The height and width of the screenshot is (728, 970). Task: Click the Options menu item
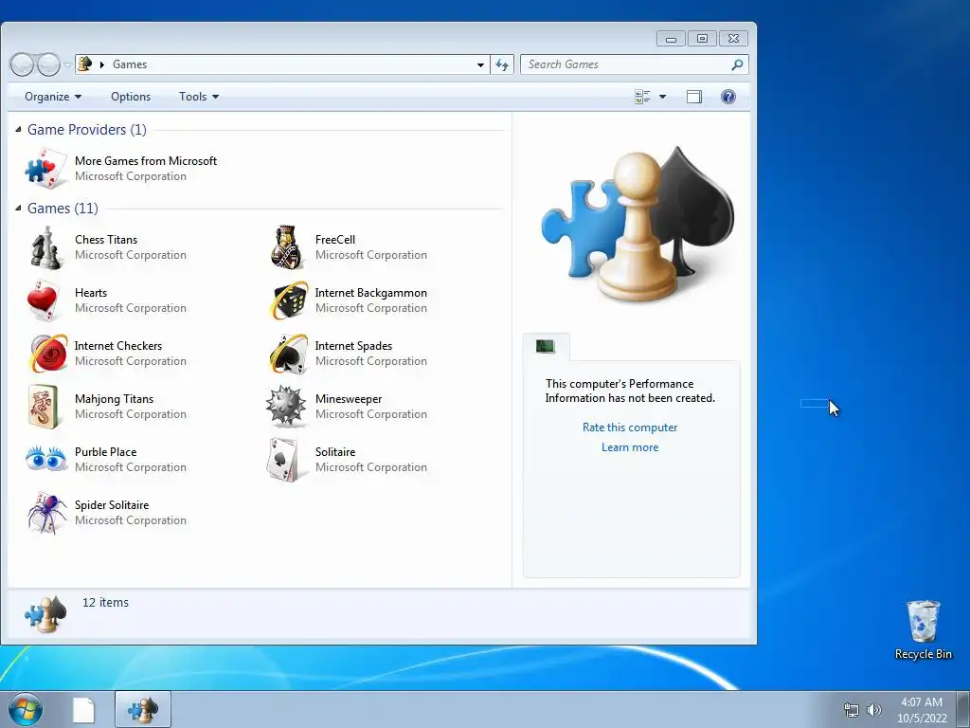click(131, 97)
